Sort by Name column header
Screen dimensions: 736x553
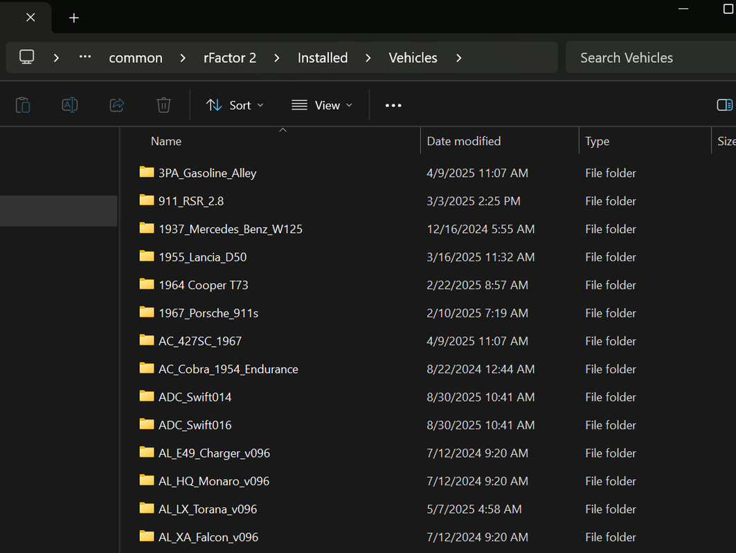(165, 141)
